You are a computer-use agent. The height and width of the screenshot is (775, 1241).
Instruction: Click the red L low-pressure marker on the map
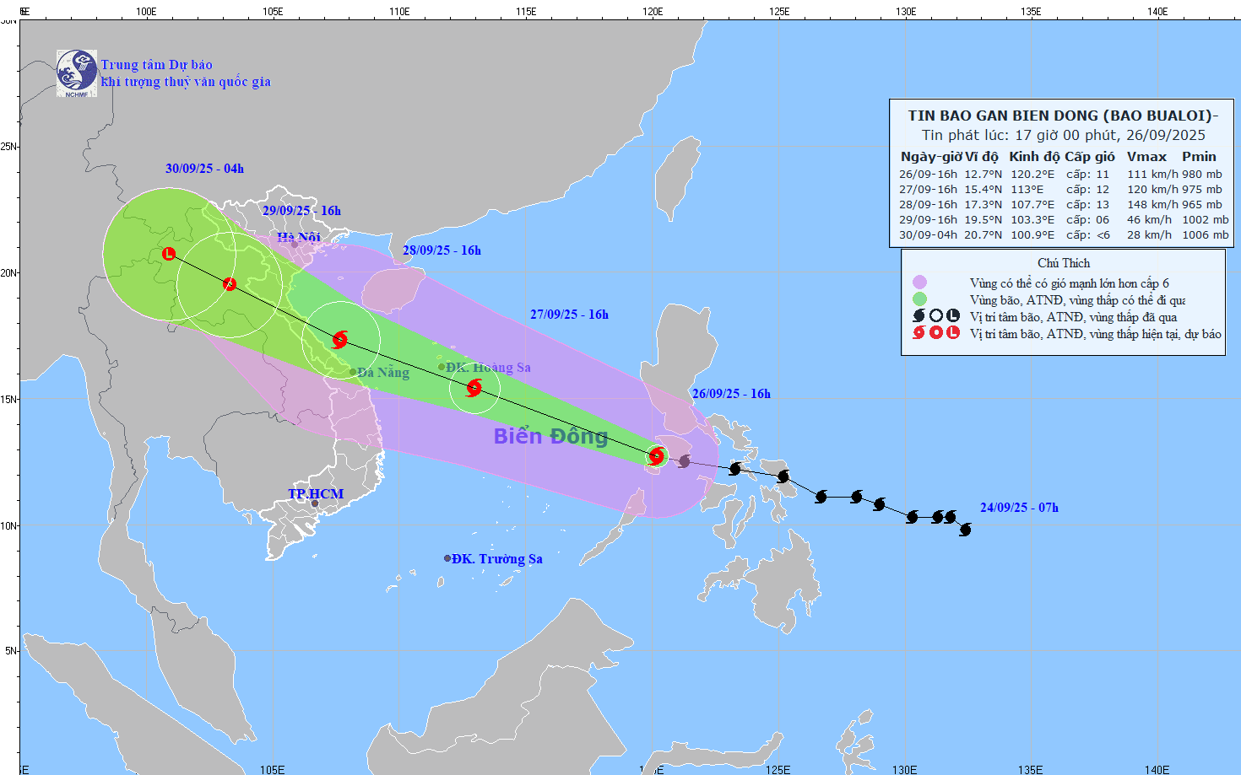click(x=169, y=253)
